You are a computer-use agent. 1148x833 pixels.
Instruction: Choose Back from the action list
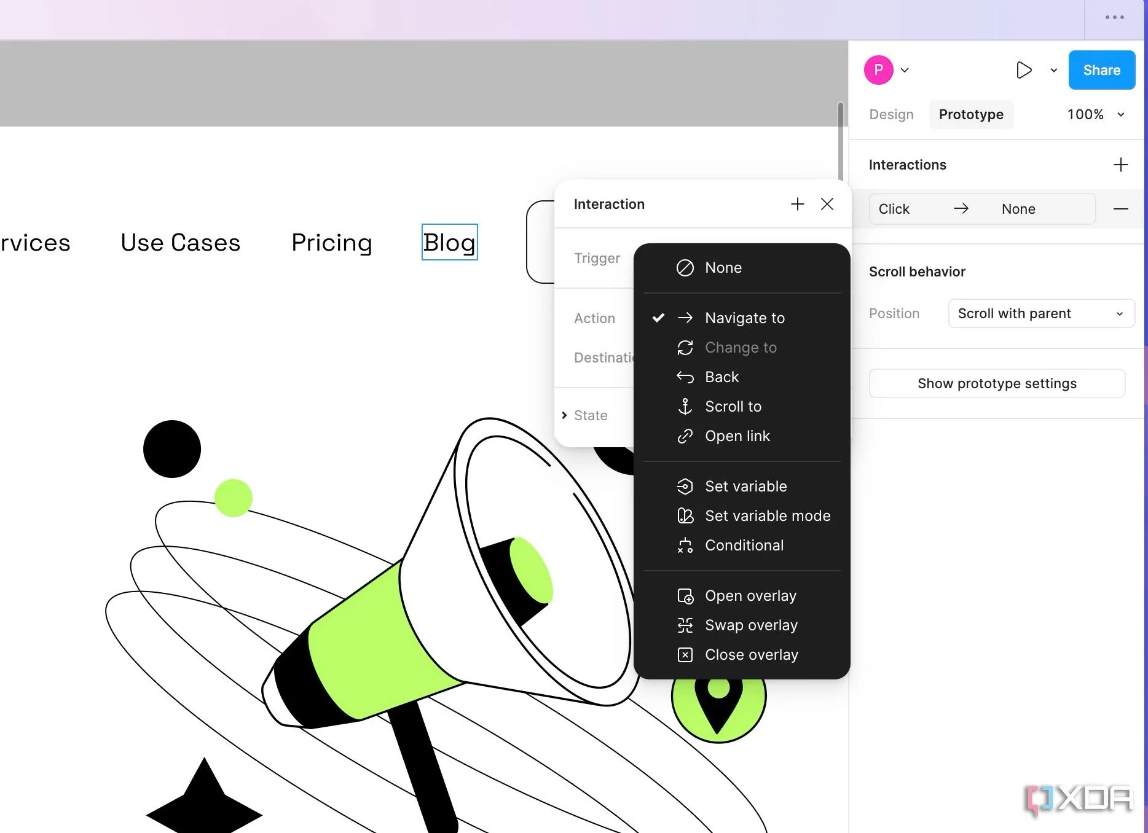[742, 377]
